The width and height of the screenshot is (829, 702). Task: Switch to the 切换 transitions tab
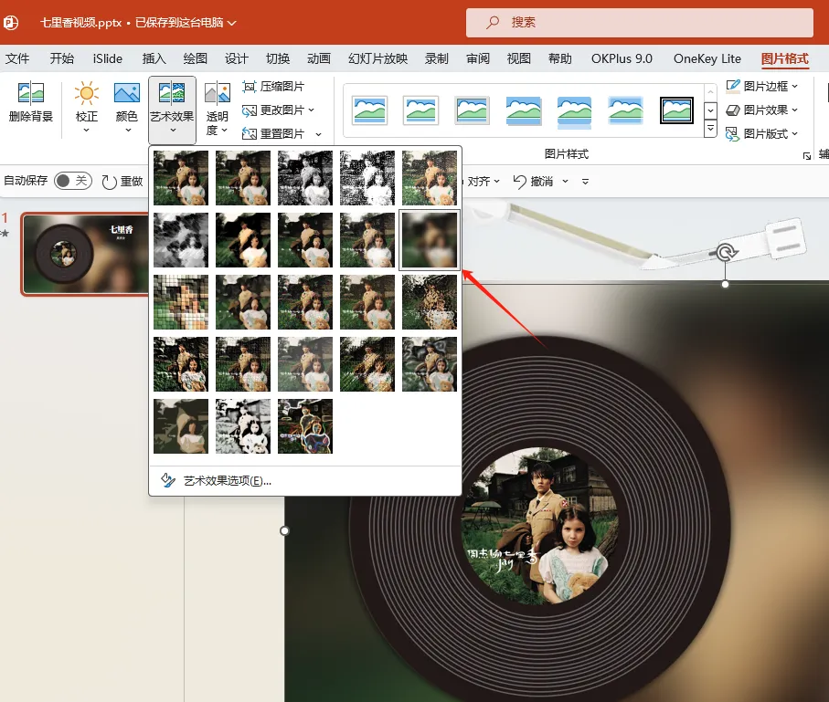click(278, 58)
